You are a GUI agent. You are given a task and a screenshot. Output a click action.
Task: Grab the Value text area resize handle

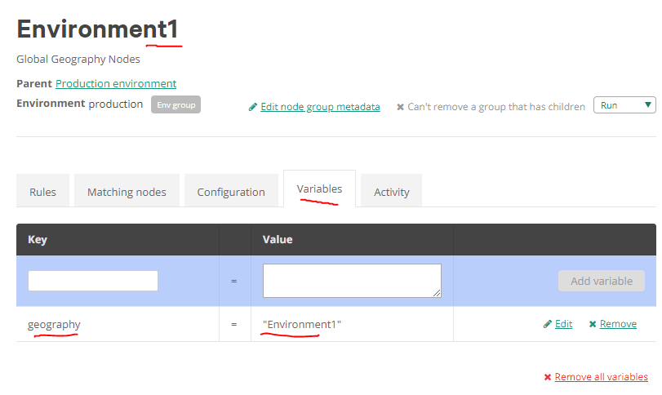438,293
